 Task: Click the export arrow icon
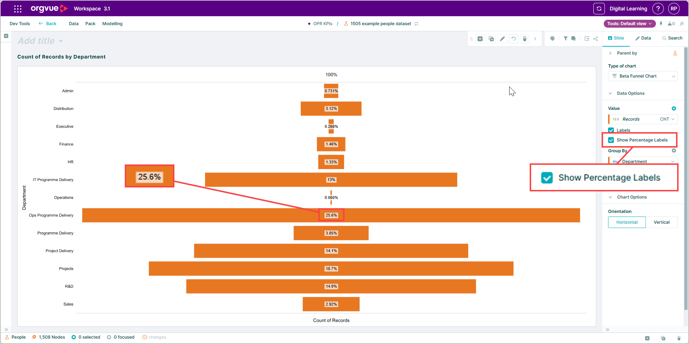coord(587,38)
